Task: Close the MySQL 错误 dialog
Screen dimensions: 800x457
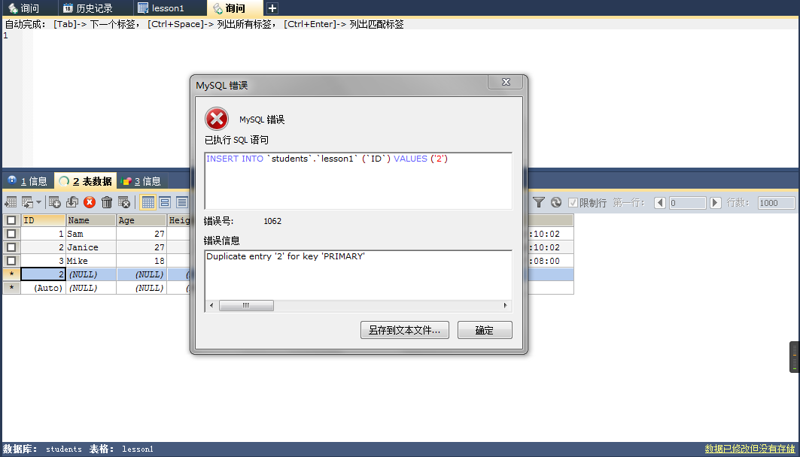Action: (506, 82)
